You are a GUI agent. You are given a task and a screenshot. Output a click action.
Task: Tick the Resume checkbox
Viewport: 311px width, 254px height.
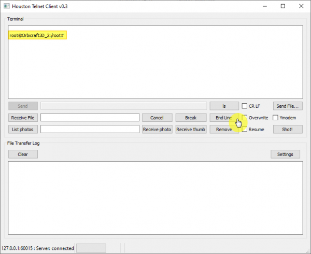pyautogui.click(x=245, y=129)
